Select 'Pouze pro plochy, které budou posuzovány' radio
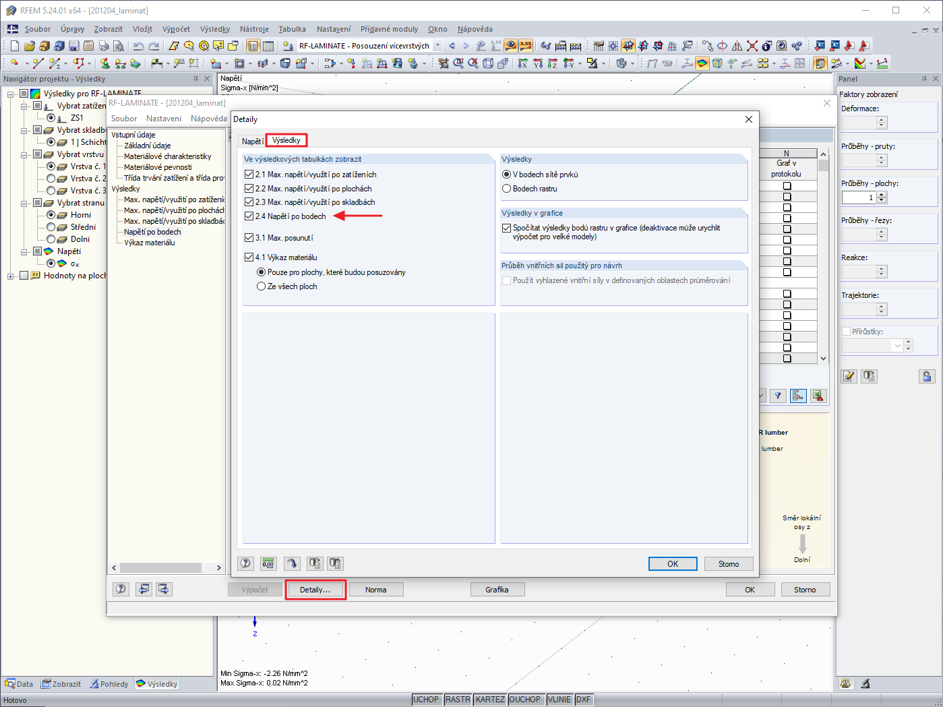This screenshot has height=707, width=943. pos(262,272)
